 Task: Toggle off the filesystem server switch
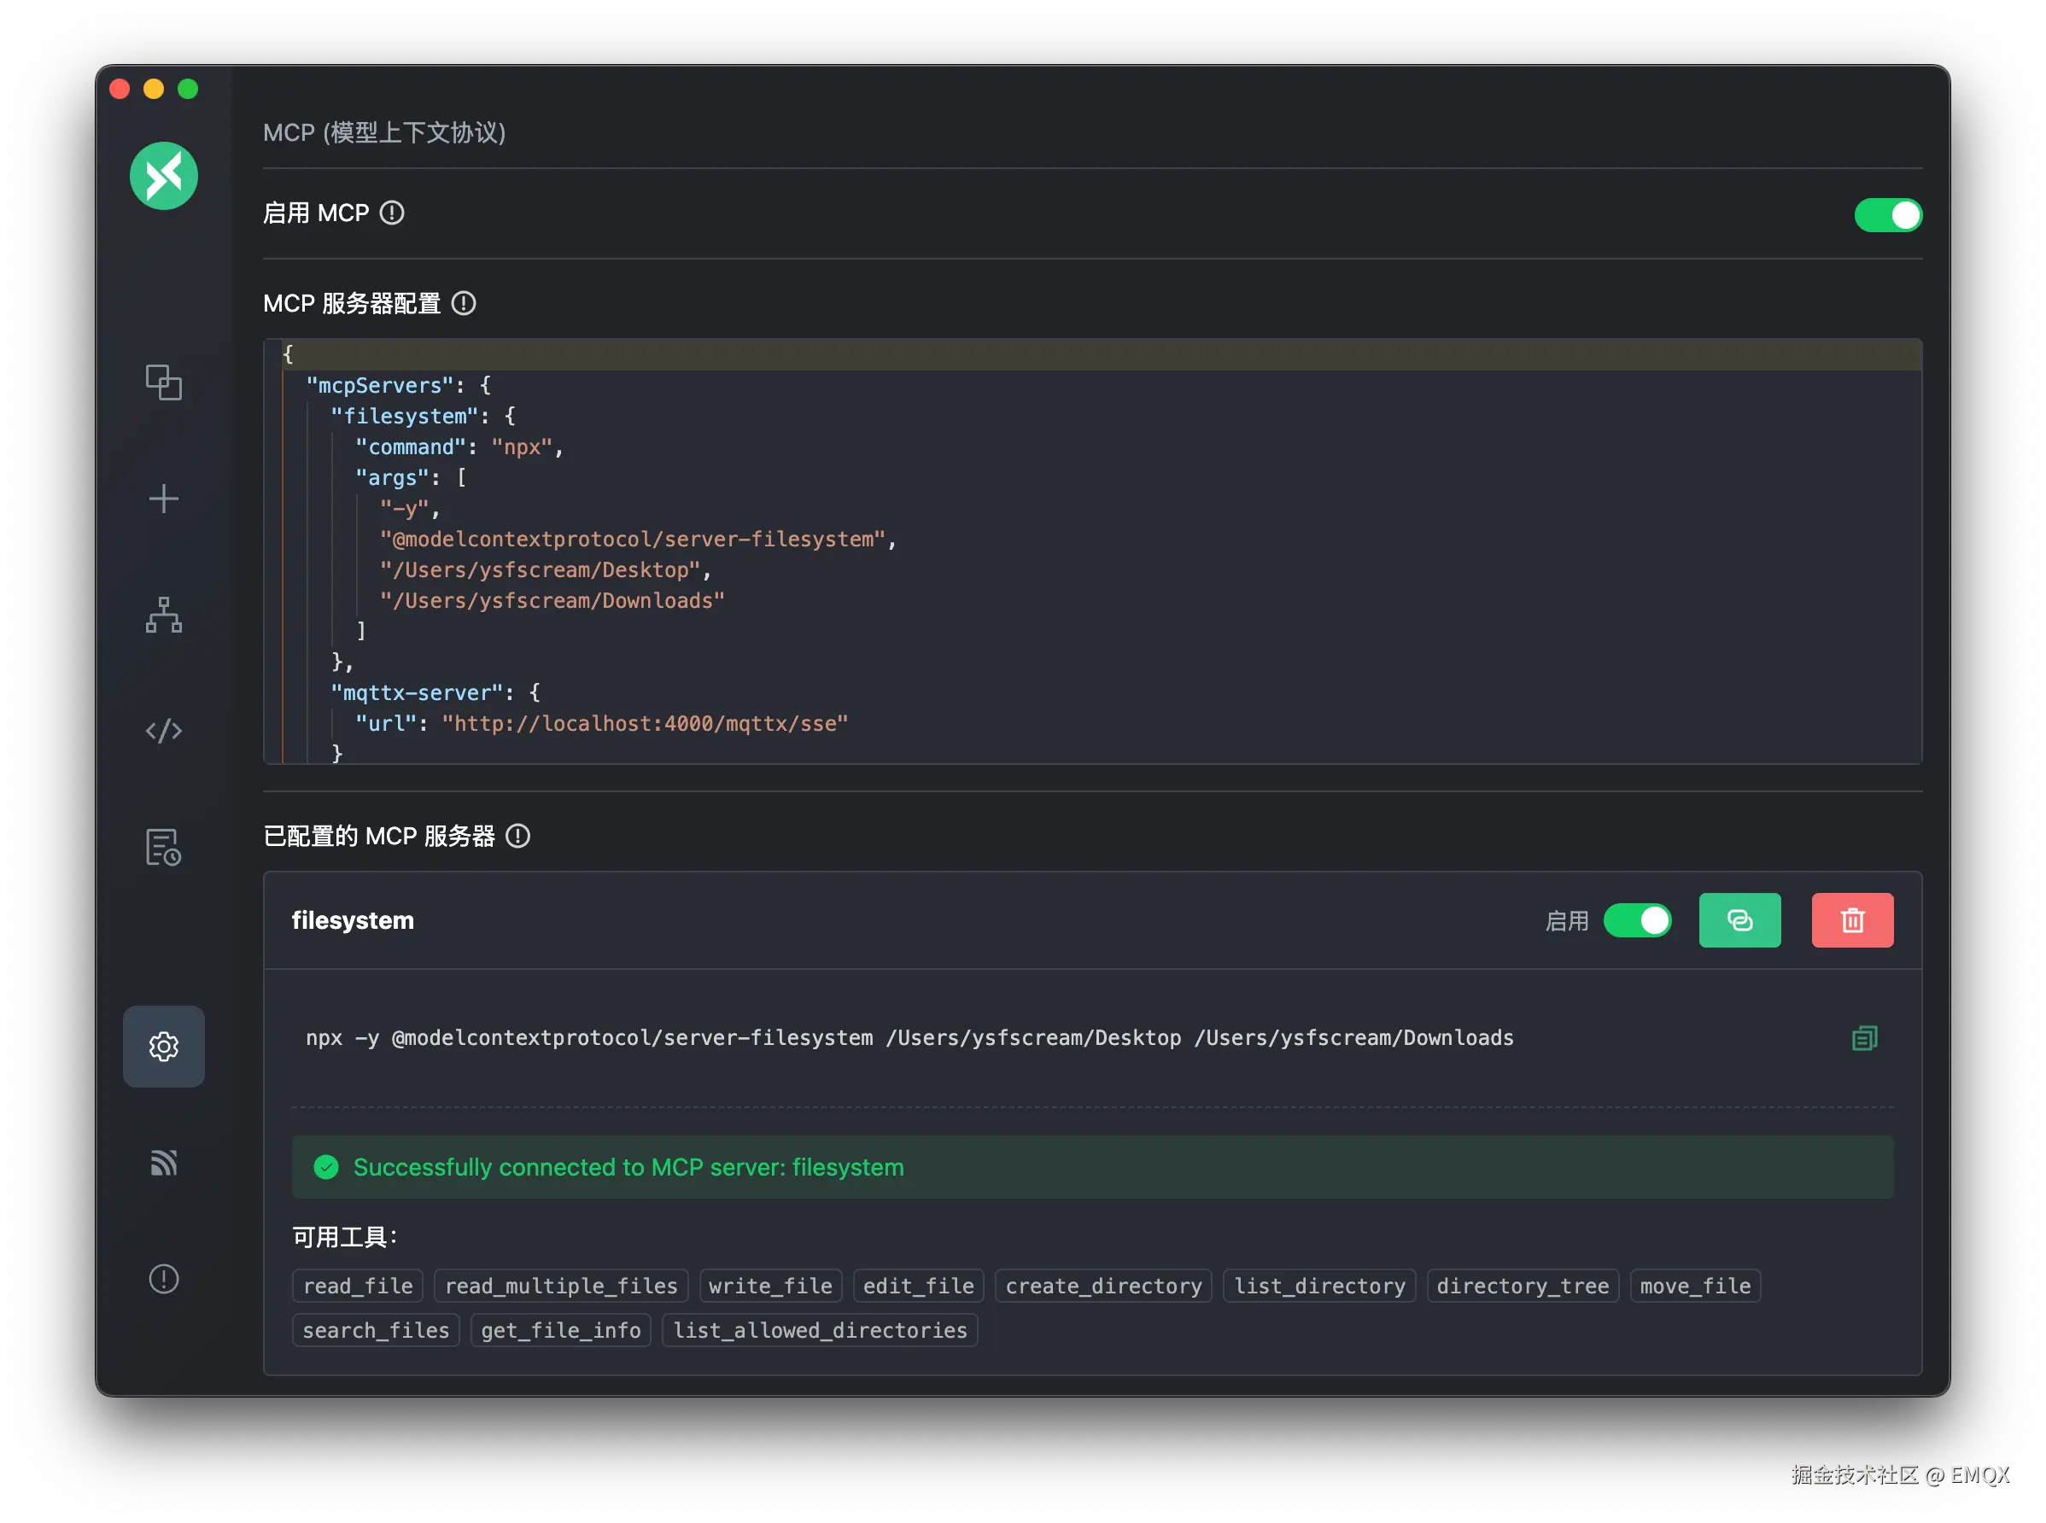[1637, 920]
